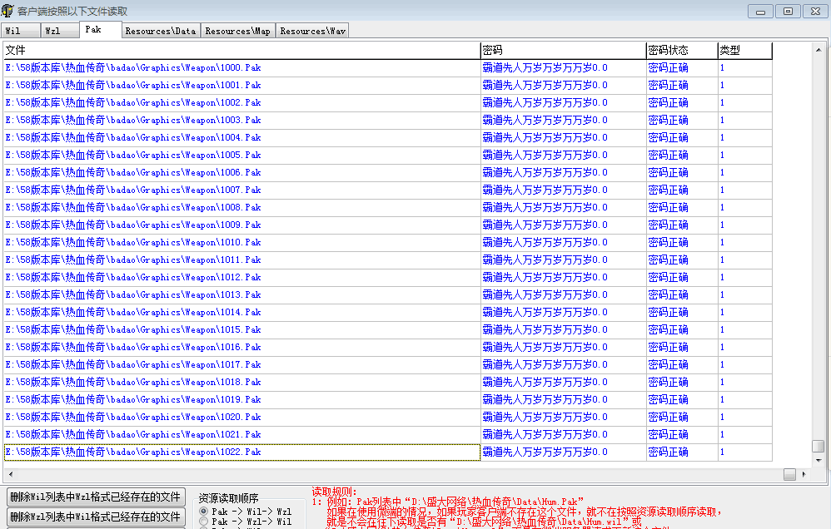Select Pak -> Wil -> Wzl read order
The image size is (831, 529).
click(x=204, y=511)
